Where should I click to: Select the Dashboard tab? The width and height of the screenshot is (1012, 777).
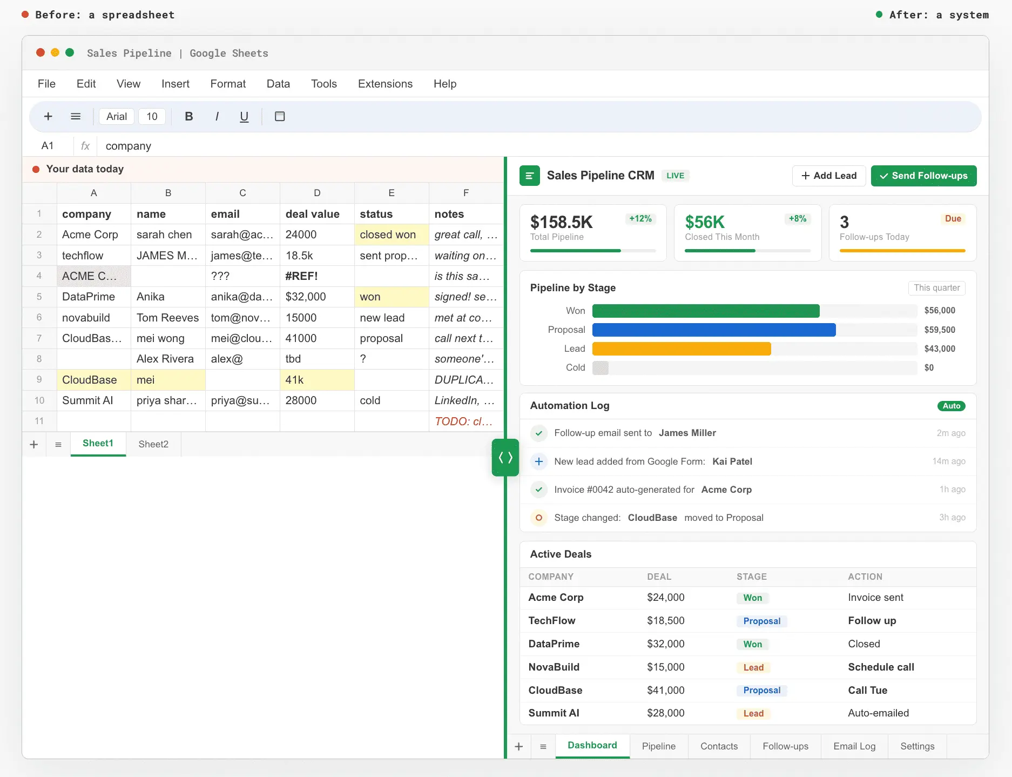click(x=592, y=746)
